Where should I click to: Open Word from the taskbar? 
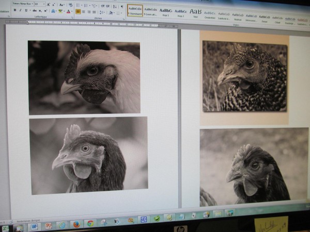(x=34, y=226)
